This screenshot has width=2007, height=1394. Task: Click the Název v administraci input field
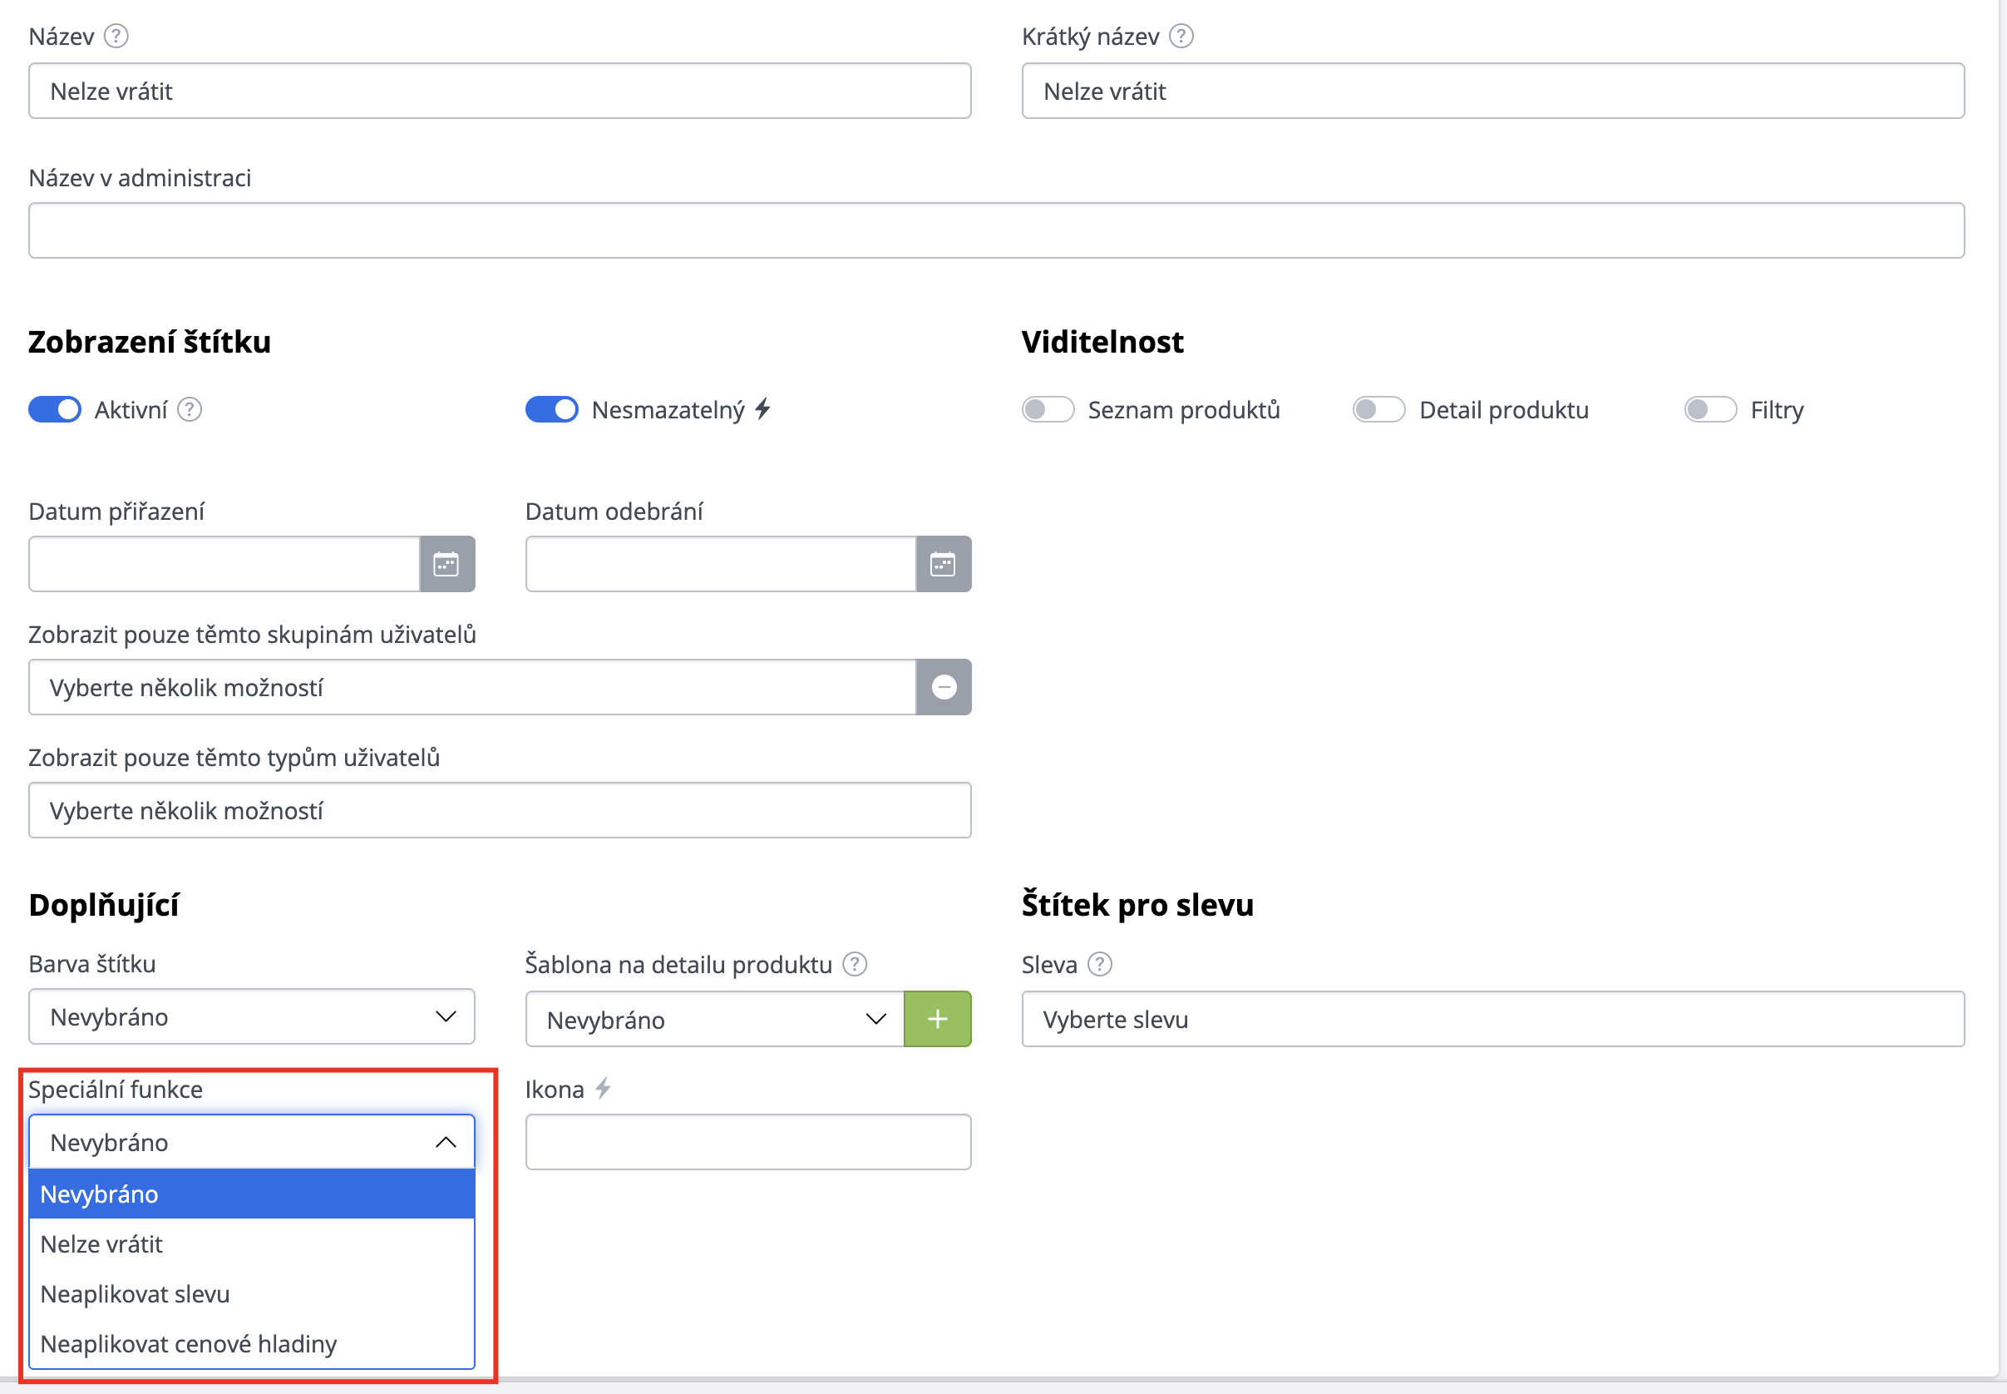click(x=995, y=230)
